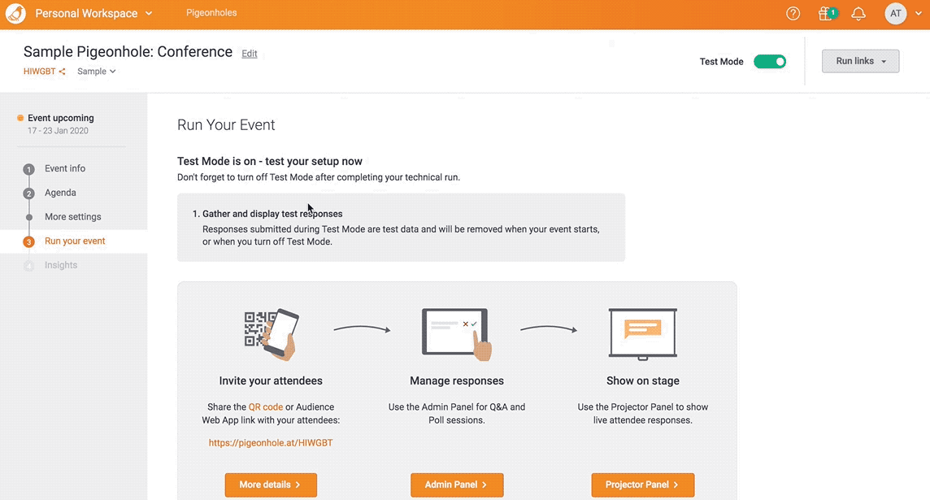Viewport: 930px width, 500px height.
Task: Click the HIWGBT passcode link
Action: coord(39,72)
